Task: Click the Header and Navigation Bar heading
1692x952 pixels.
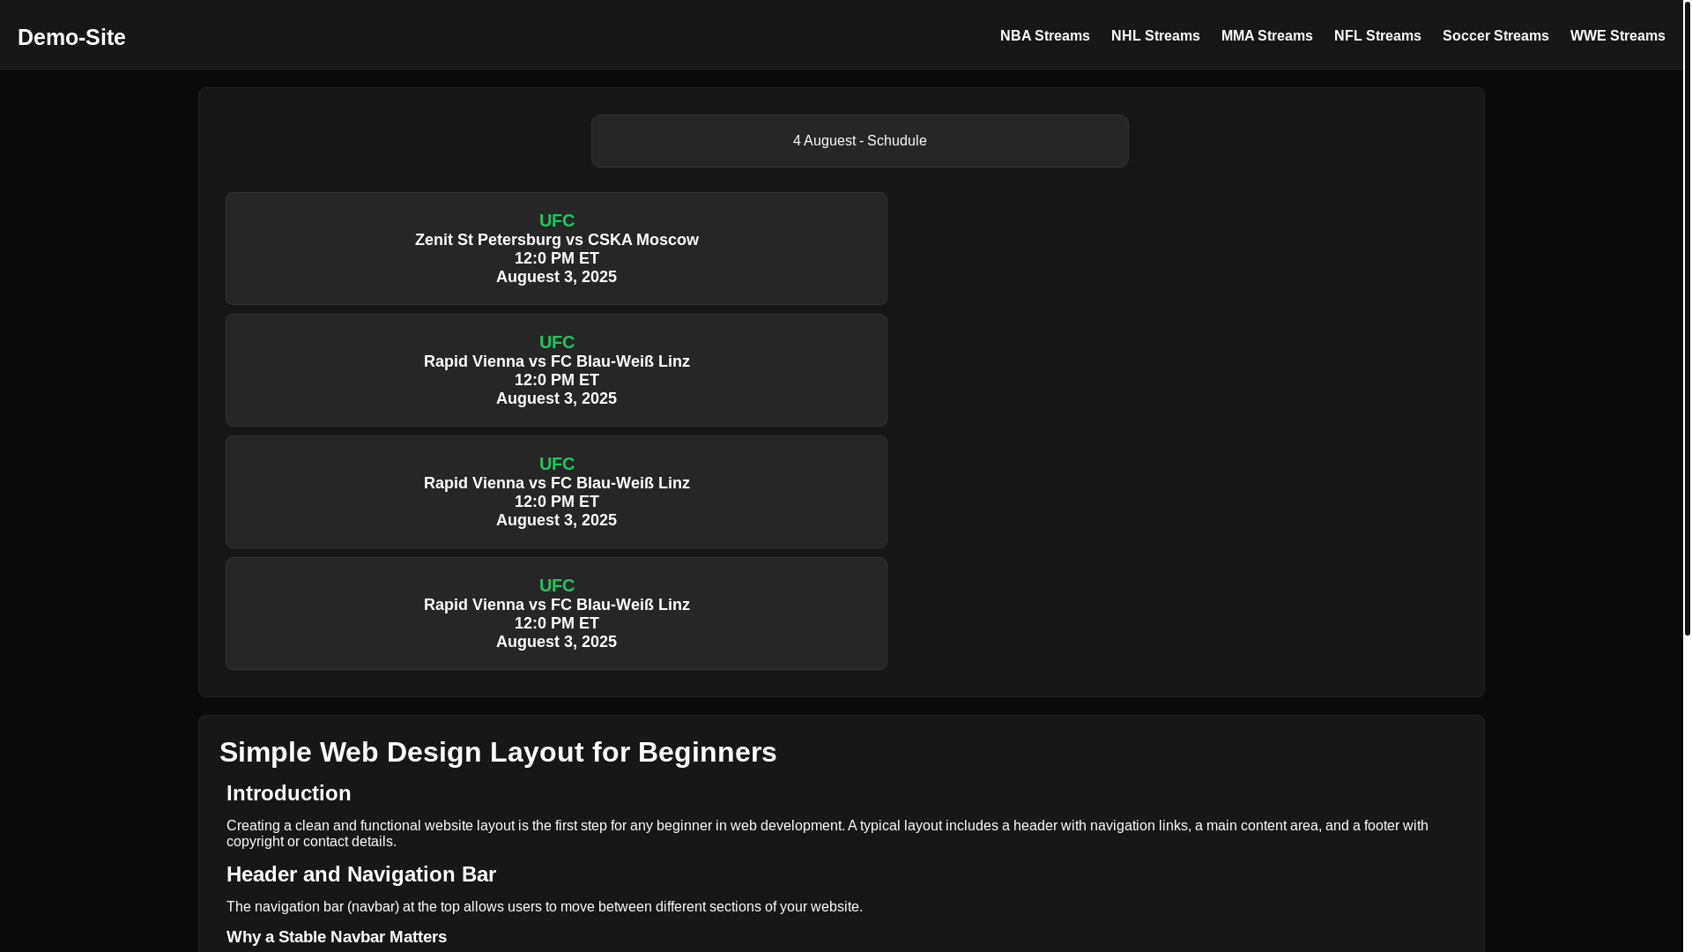Action: (x=361, y=874)
